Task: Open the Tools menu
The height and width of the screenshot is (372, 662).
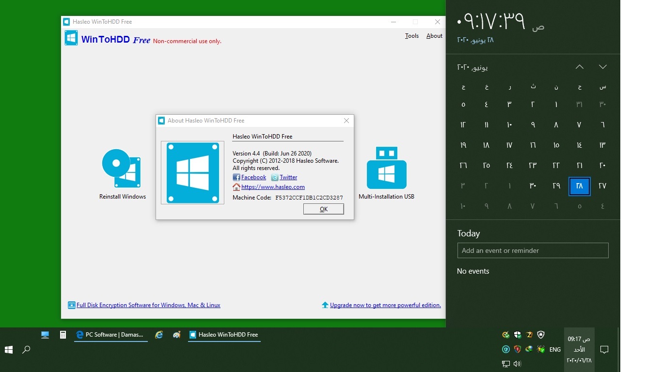Action: click(412, 36)
